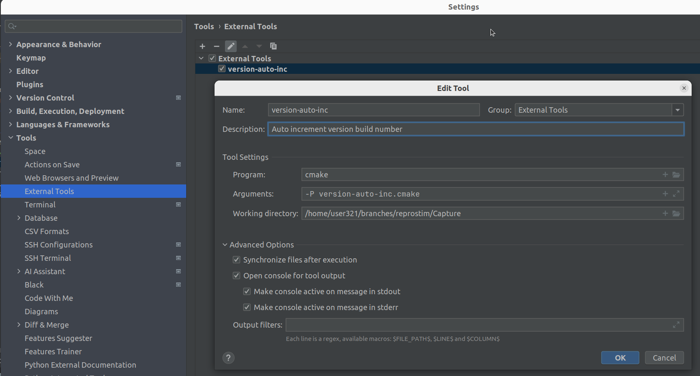The image size is (700, 376).
Task: Select version-auto-inc row in tools list
Action: point(447,69)
